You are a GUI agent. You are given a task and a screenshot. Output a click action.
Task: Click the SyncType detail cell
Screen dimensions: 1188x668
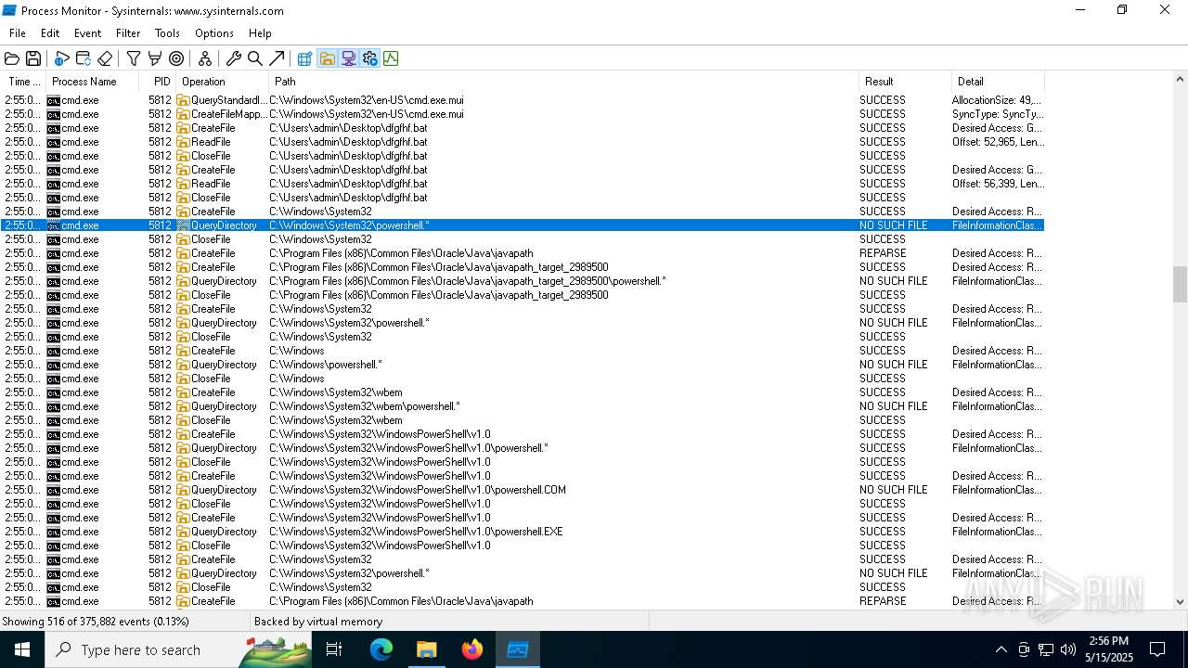[x=998, y=114]
